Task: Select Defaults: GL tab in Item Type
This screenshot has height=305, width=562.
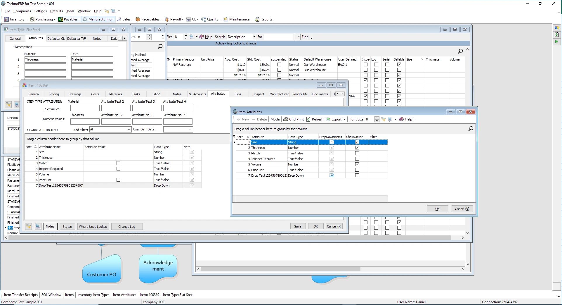Action: (x=56, y=39)
